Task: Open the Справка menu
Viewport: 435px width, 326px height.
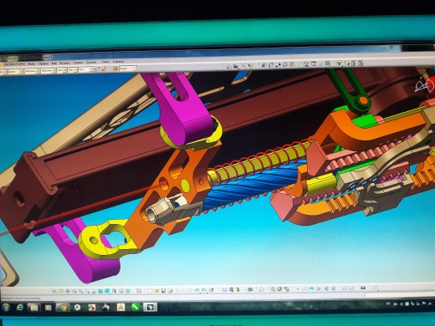Action: pos(118,61)
